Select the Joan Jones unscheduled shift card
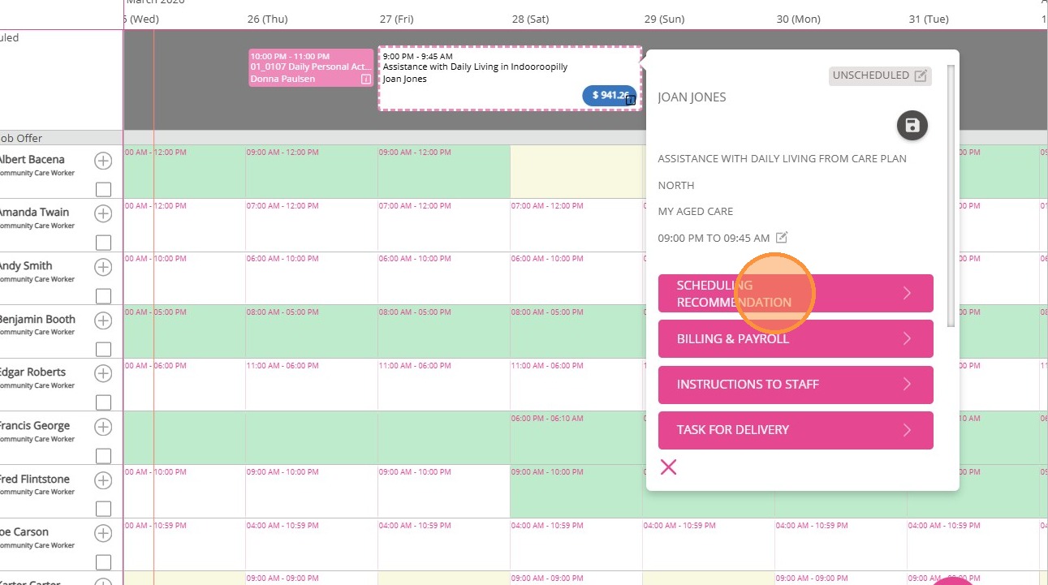Screen dimensions: 1048x585 point(510,78)
